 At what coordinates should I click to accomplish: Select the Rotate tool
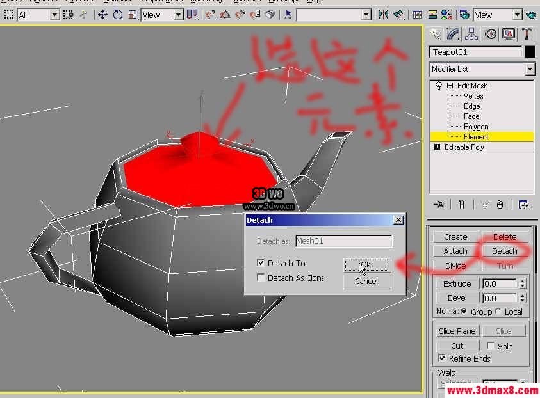click(117, 15)
